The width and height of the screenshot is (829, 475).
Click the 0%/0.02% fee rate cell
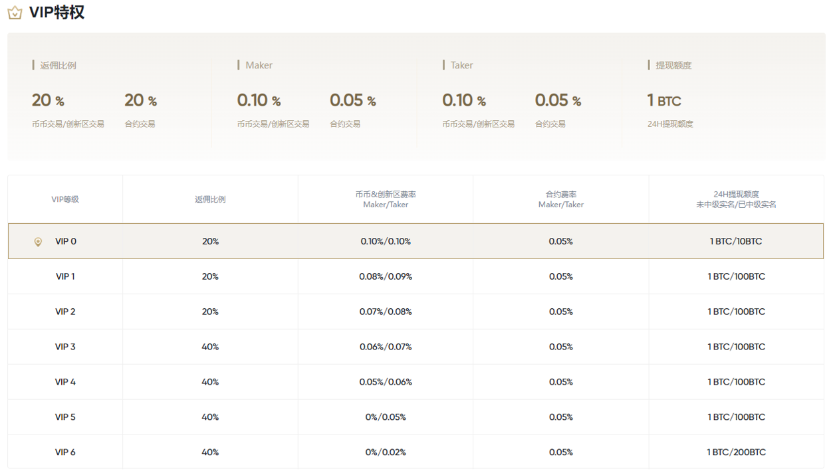point(386,452)
